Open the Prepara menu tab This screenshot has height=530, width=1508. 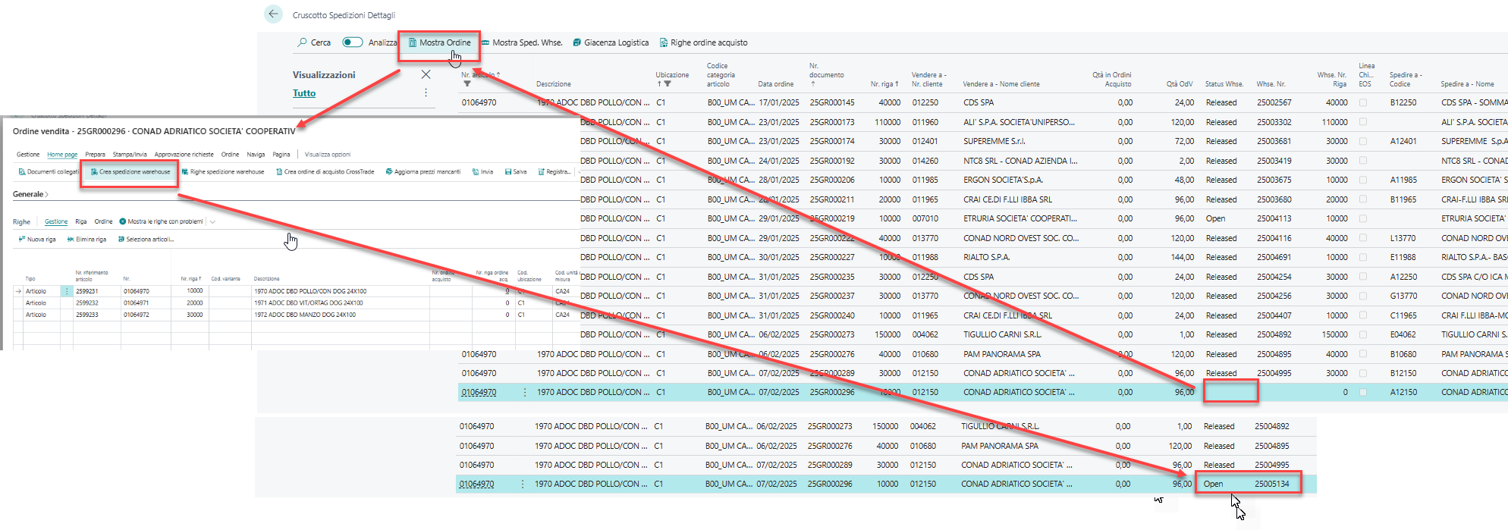(95, 154)
